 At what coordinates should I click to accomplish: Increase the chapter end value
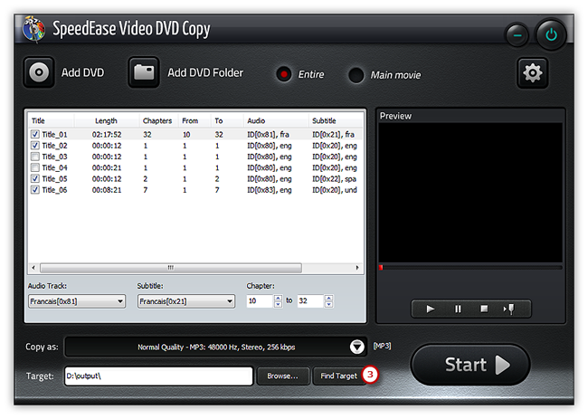328,299
